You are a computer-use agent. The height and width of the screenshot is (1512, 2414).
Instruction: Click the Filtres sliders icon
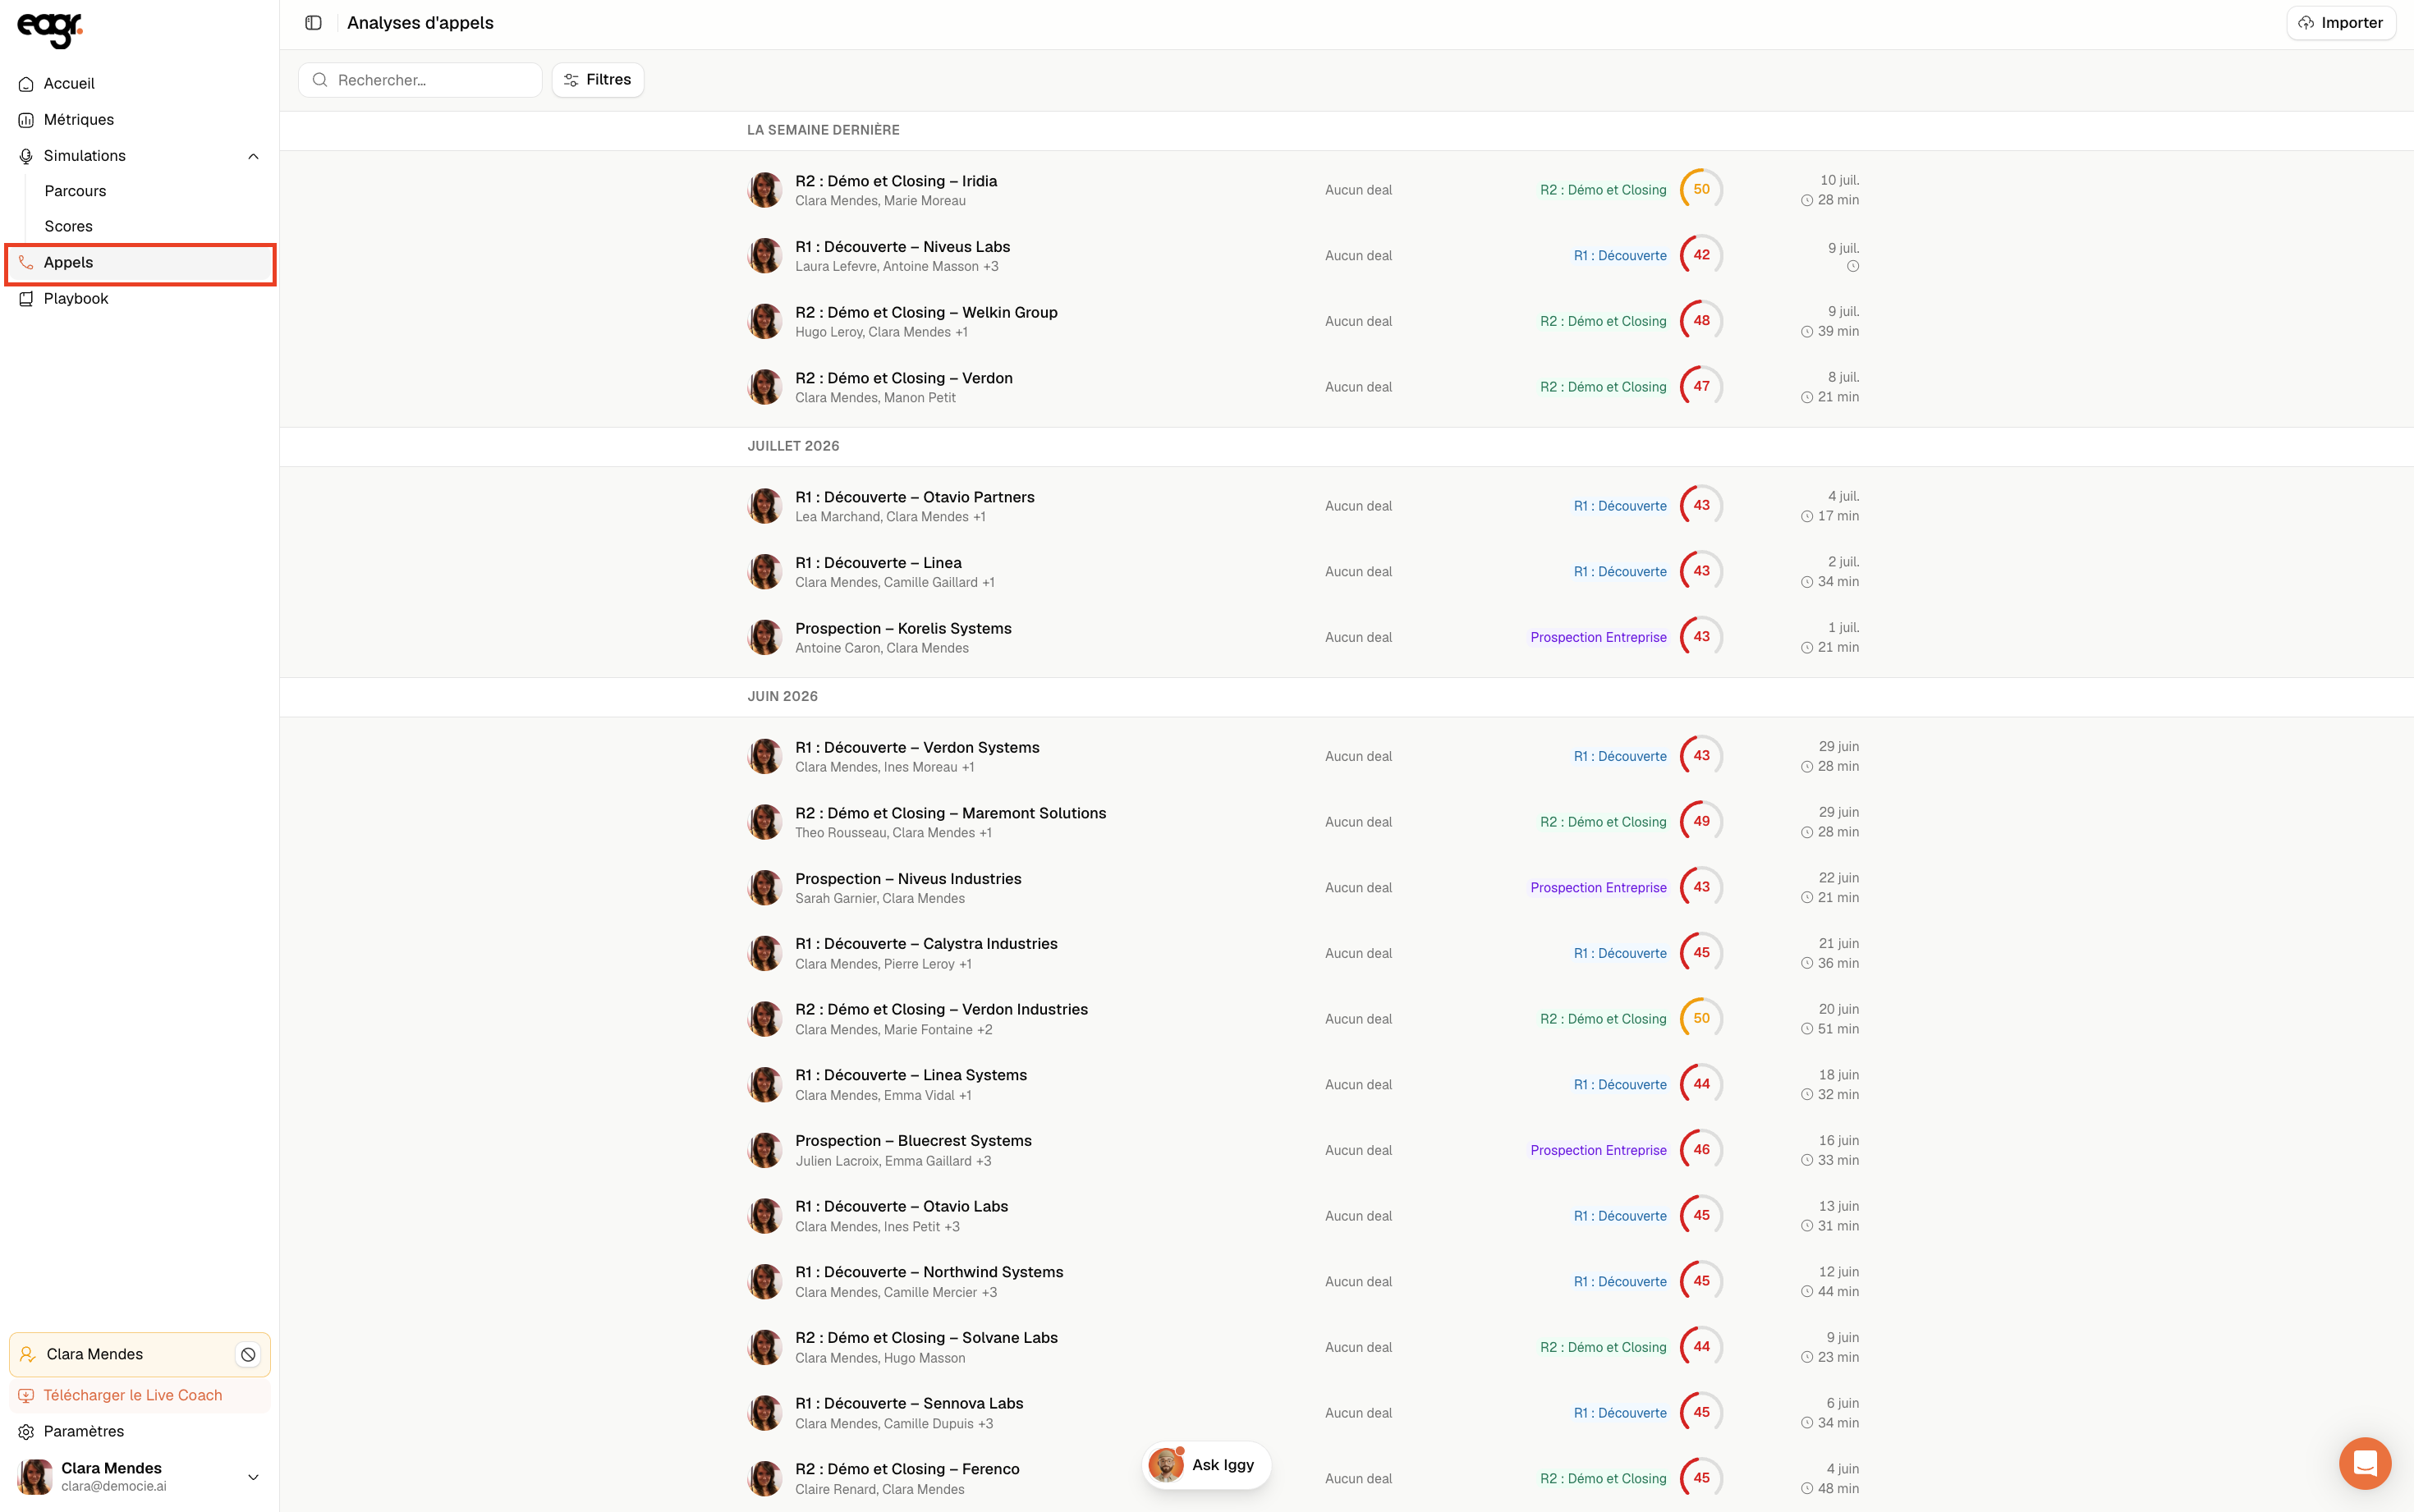tap(571, 80)
